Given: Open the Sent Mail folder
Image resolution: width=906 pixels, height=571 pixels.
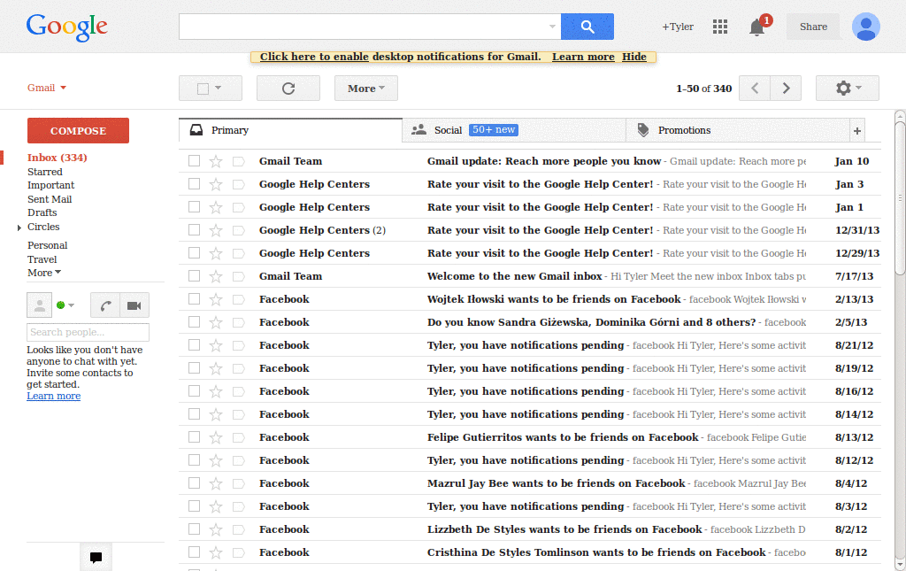Looking at the screenshot, I should point(50,199).
